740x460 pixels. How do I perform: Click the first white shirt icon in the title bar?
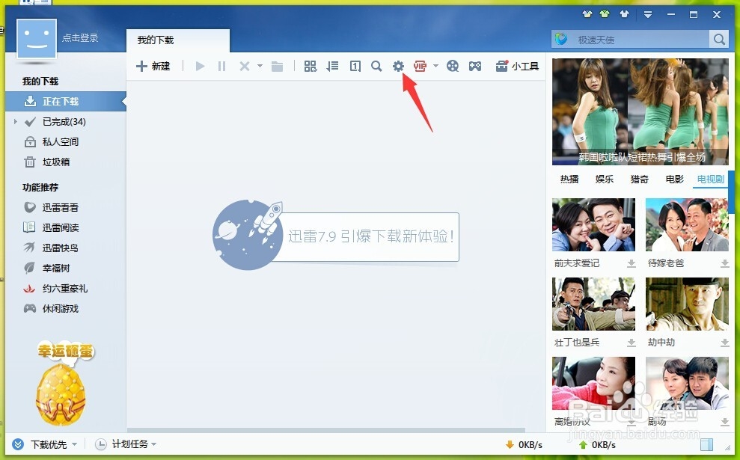click(x=587, y=14)
